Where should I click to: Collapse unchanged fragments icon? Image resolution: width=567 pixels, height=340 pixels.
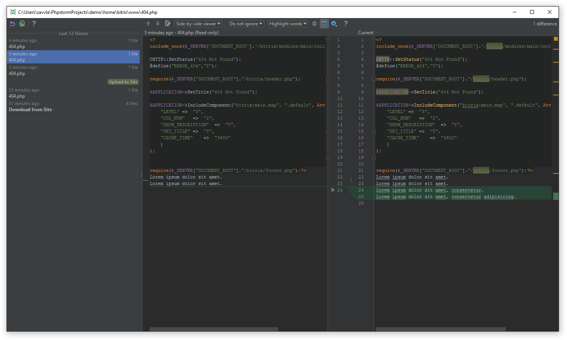click(314, 24)
